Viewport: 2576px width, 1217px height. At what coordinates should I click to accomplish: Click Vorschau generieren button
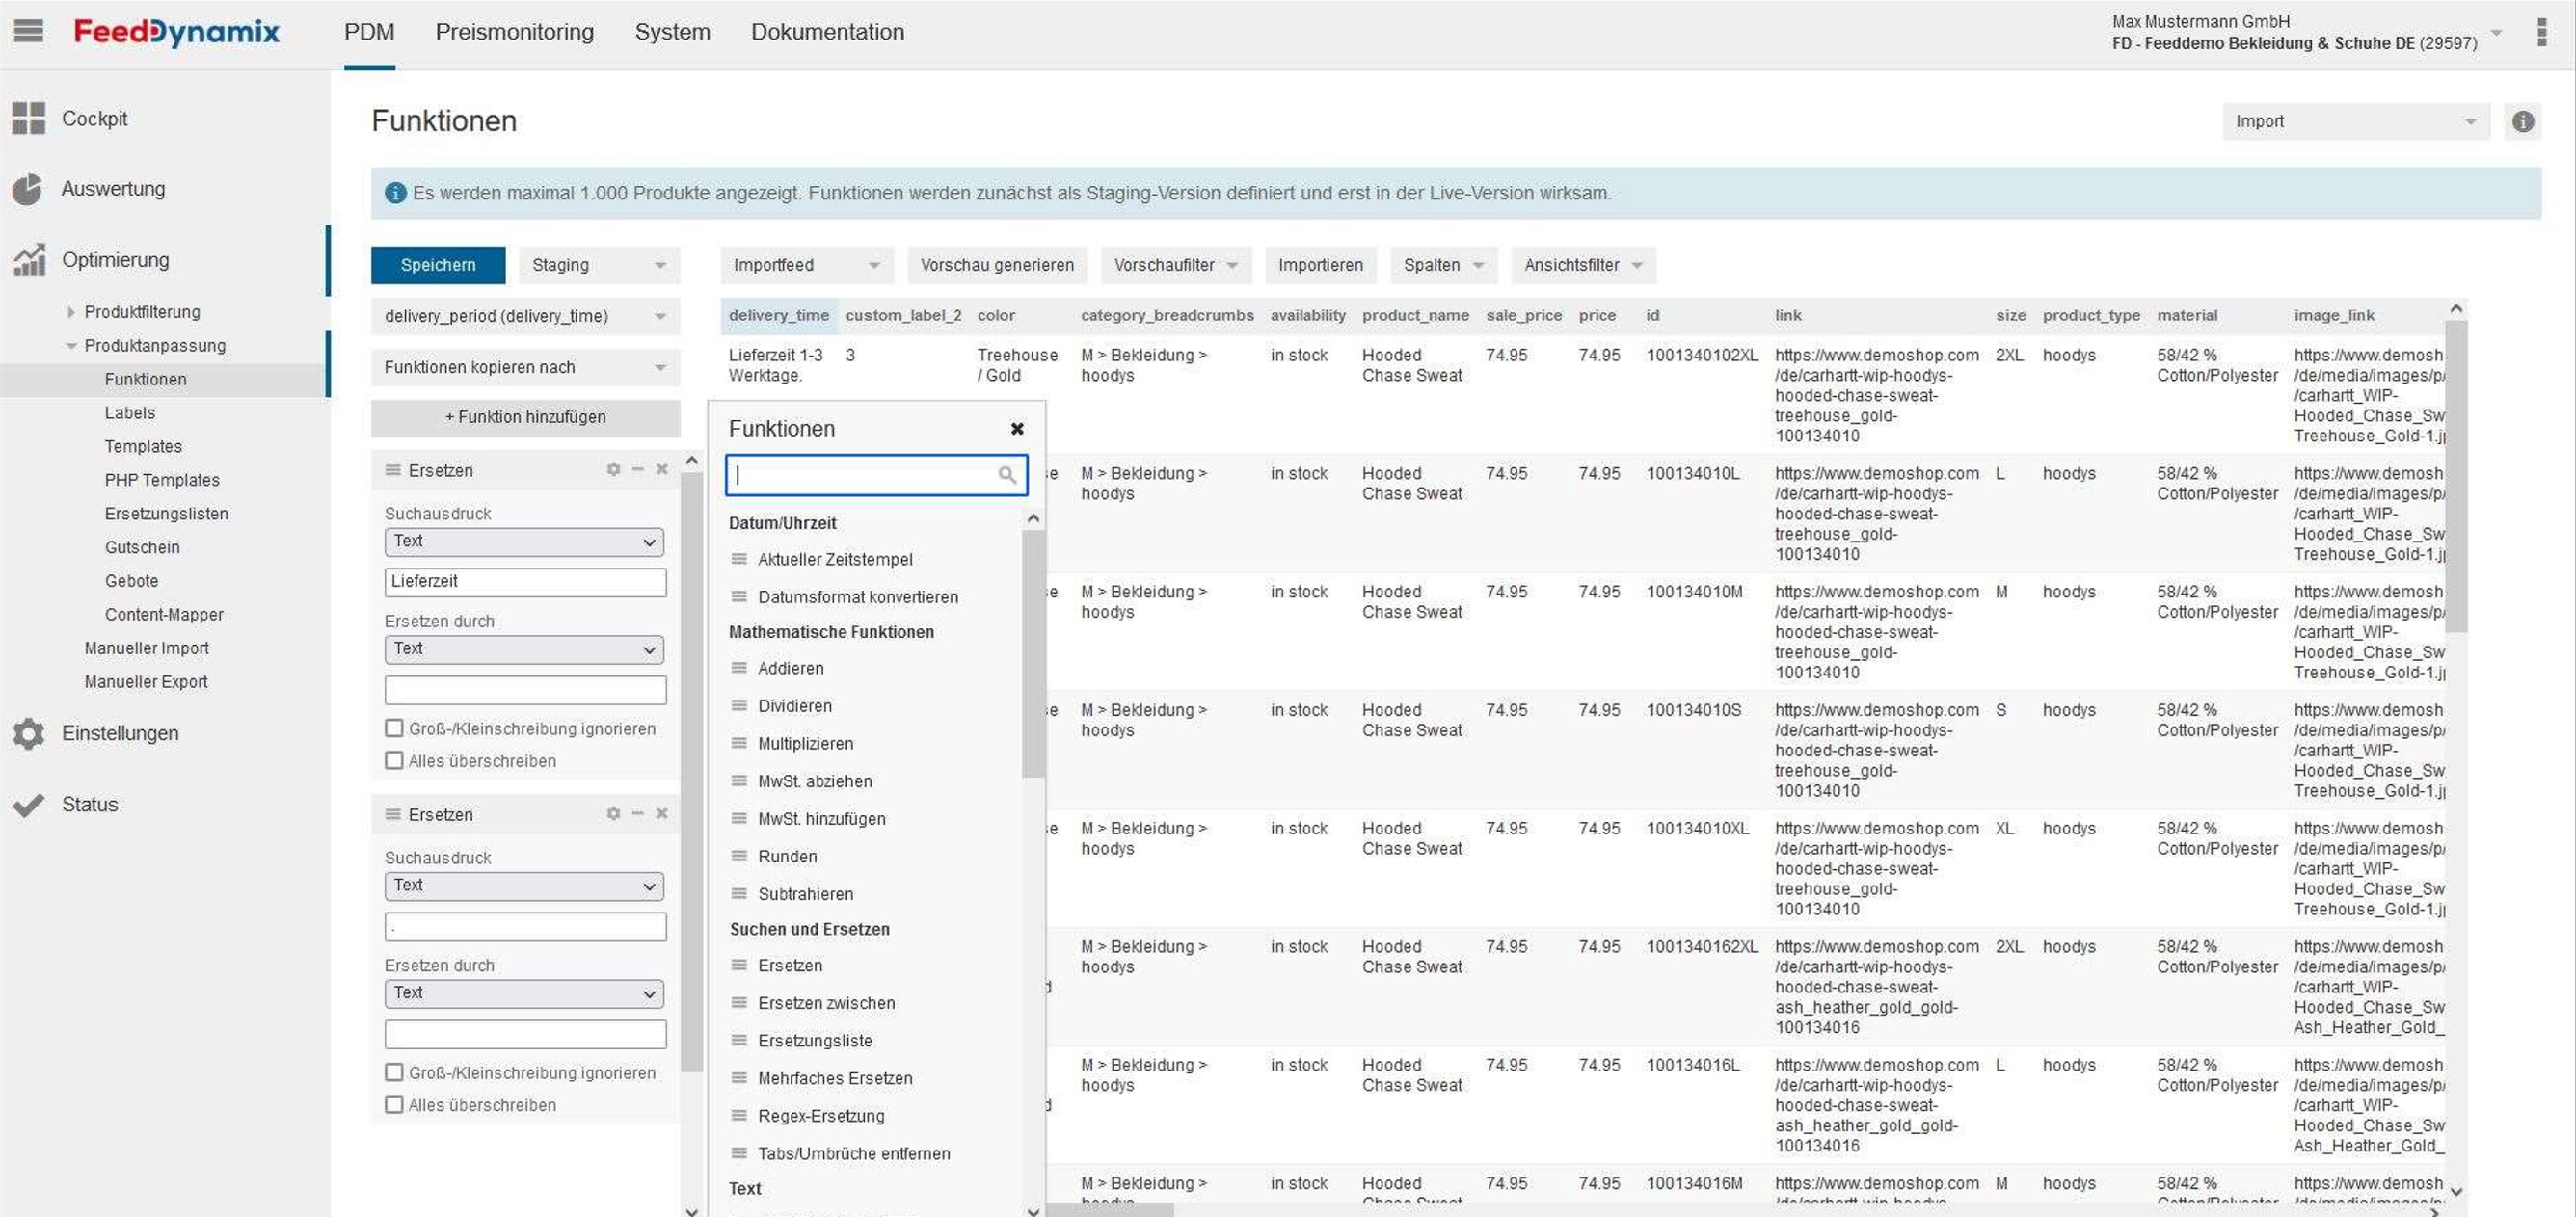click(x=997, y=265)
